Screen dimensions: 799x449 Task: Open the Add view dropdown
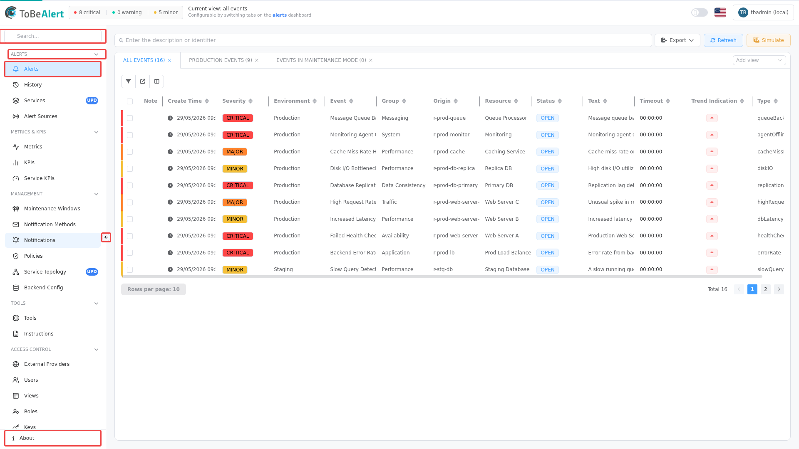coord(759,60)
